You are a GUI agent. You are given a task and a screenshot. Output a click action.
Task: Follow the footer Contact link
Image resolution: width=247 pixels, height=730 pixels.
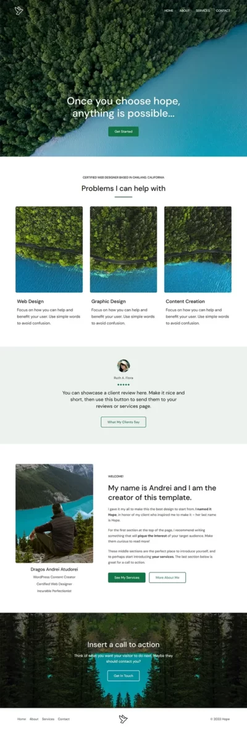[64, 719]
